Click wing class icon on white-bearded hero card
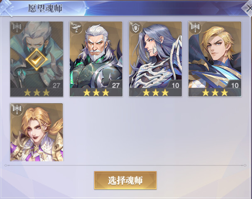This screenshot has height=199, width=252. tap(76, 28)
